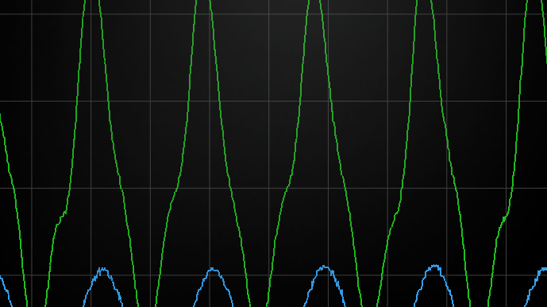Click the small kink on first green rising edge
Image resolution: width=547 pixels, height=307 pixels.
coord(61,217)
